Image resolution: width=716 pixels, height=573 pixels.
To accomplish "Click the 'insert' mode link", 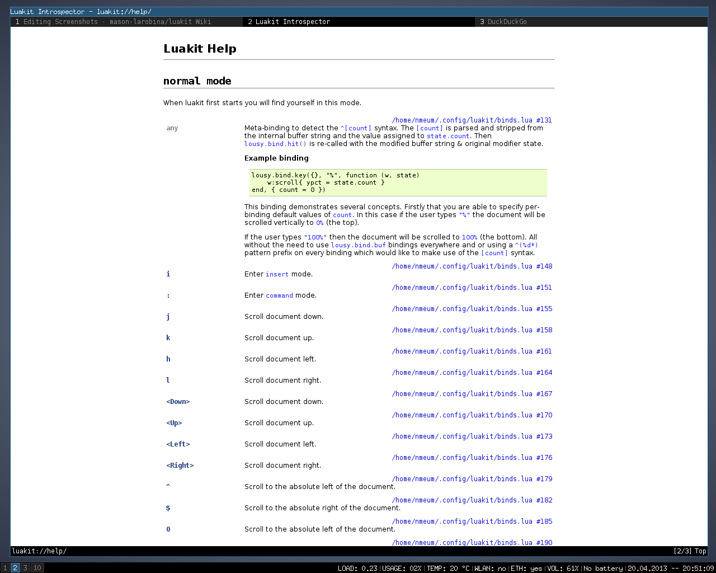I will [277, 274].
